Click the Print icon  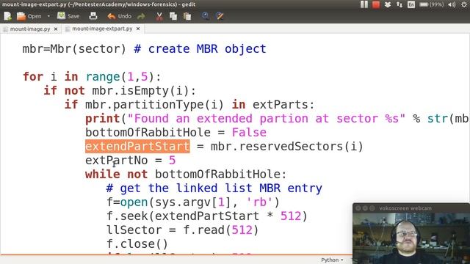click(93, 16)
